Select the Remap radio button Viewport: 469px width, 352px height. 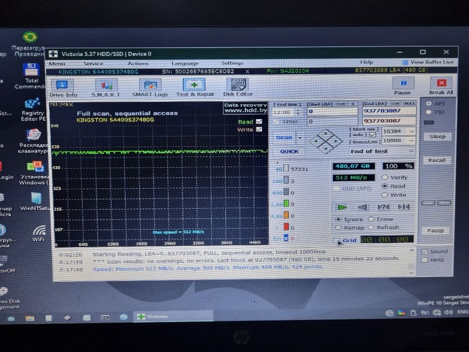click(338, 228)
